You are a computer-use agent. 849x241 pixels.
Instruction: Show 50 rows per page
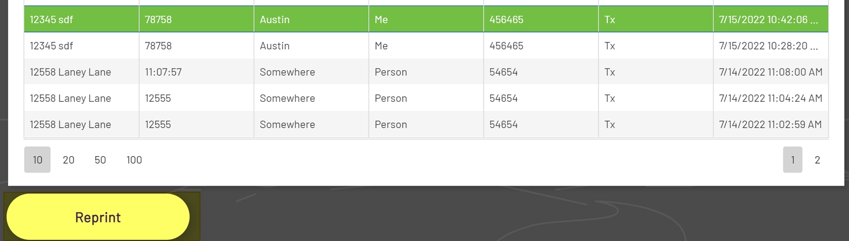(100, 160)
